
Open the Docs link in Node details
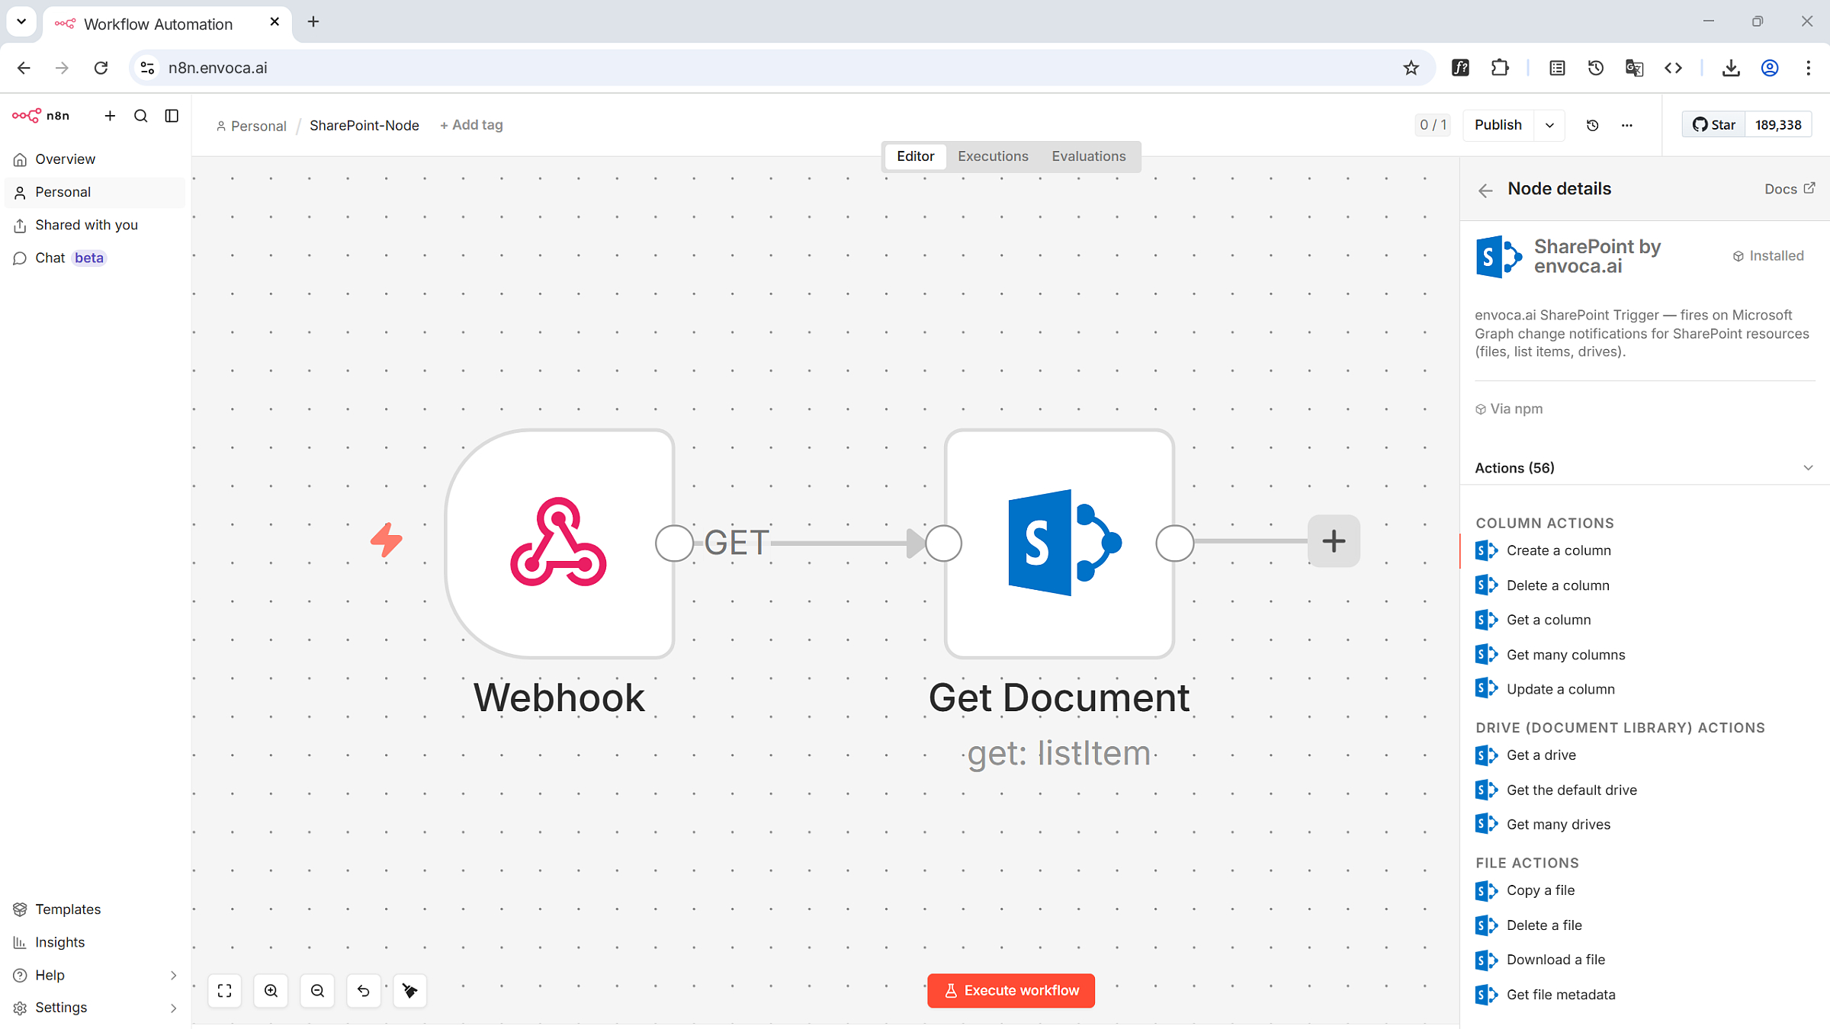(1790, 189)
